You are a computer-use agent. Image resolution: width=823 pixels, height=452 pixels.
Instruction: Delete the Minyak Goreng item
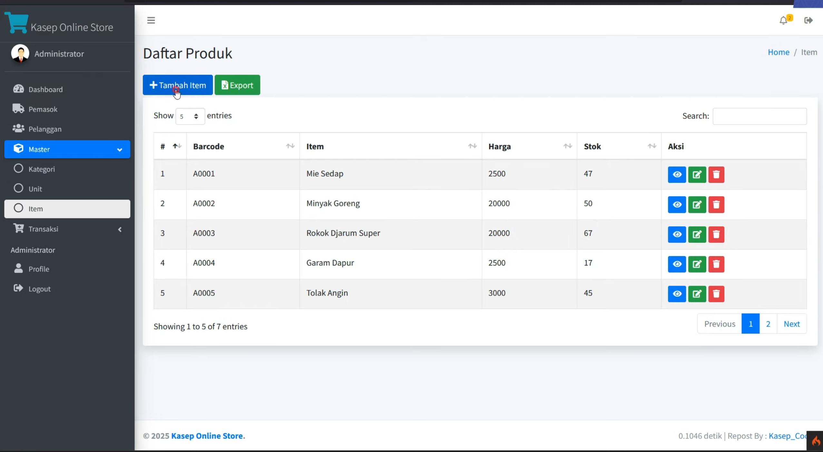pos(716,205)
